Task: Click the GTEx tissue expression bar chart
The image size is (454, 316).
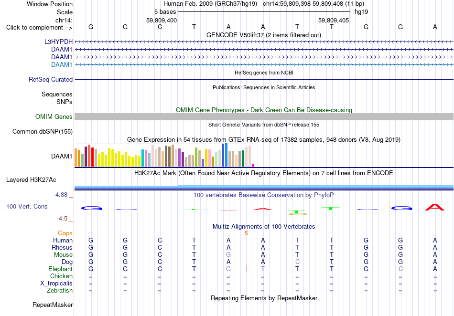Action: point(164,155)
